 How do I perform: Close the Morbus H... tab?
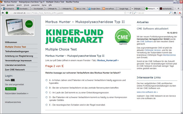tap(158, 9)
